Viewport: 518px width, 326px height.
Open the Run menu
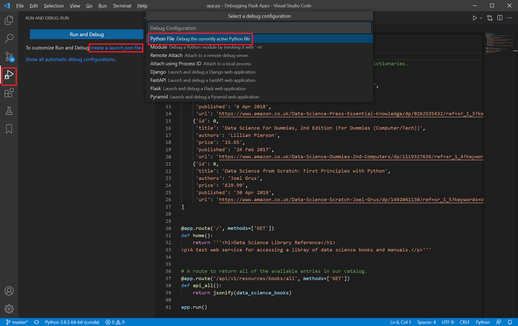tap(103, 6)
